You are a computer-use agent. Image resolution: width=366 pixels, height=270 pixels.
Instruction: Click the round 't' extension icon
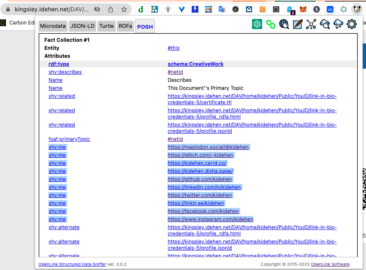pos(317,9)
